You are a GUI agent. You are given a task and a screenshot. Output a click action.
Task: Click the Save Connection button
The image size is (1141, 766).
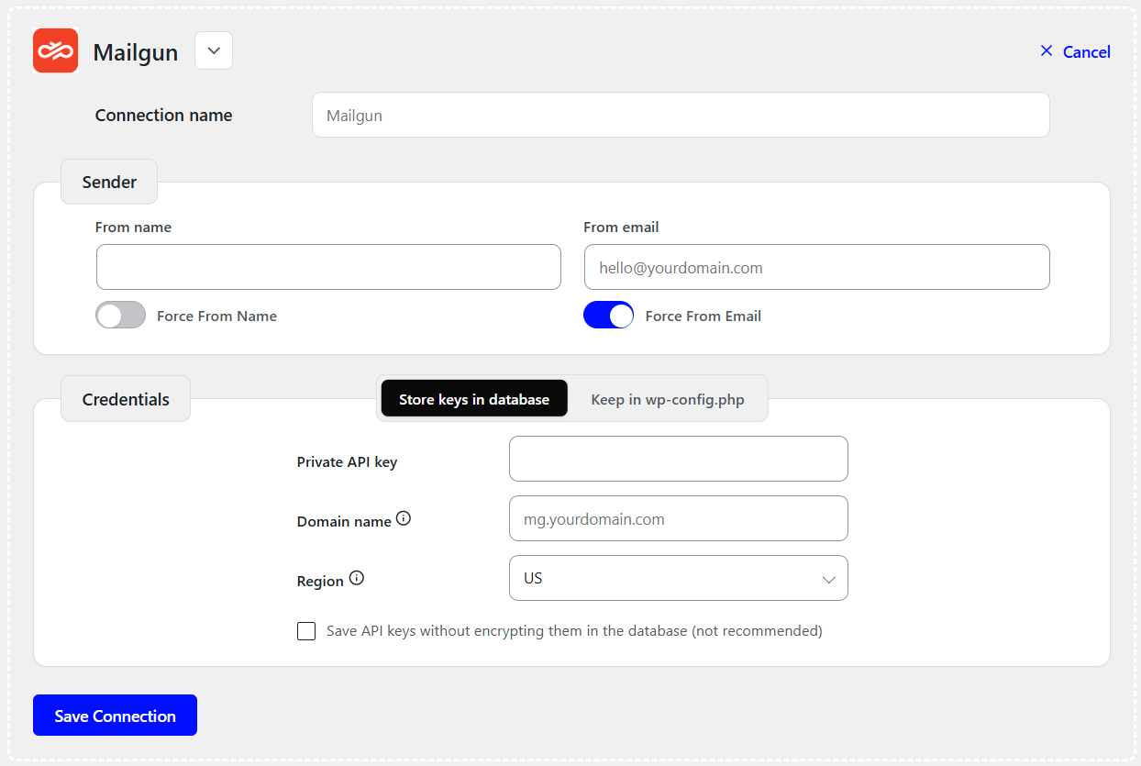(115, 716)
